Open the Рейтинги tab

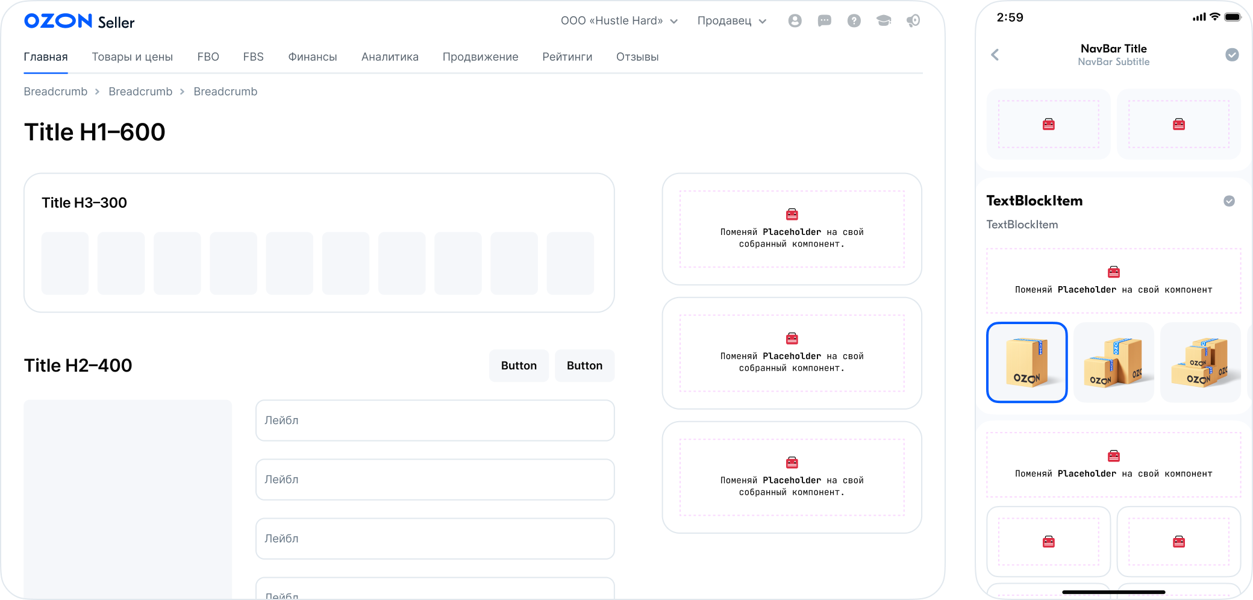coord(567,57)
